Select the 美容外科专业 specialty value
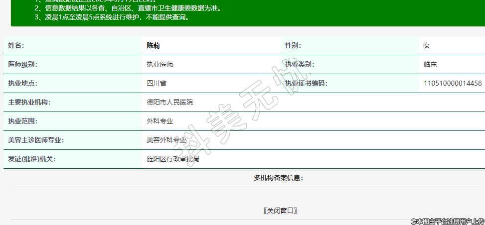The height and width of the screenshot is (225, 485). [166, 140]
